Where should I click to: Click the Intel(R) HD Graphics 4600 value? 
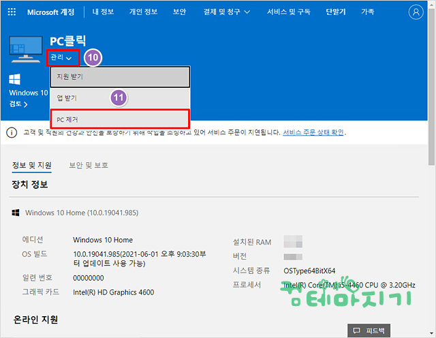point(114,292)
